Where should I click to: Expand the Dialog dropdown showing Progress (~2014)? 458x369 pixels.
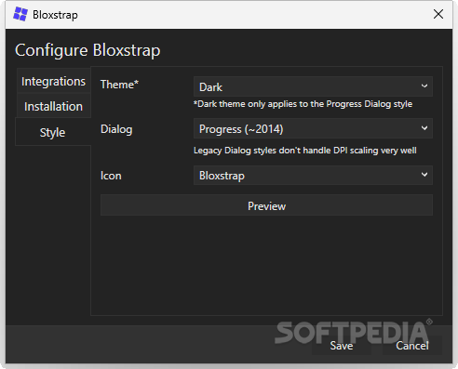click(313, 128)
